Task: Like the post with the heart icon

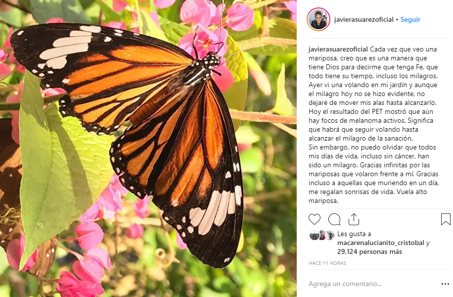Action: coord(315,219)
